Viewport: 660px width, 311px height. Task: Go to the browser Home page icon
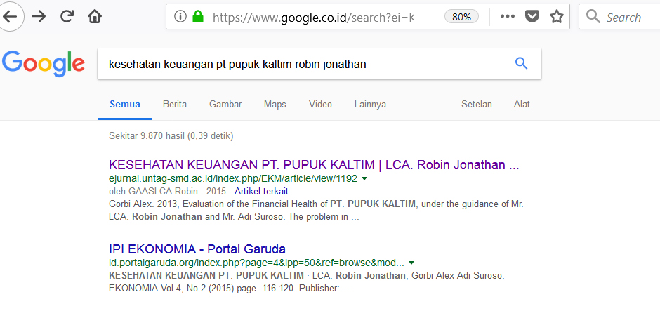(95, 17)
